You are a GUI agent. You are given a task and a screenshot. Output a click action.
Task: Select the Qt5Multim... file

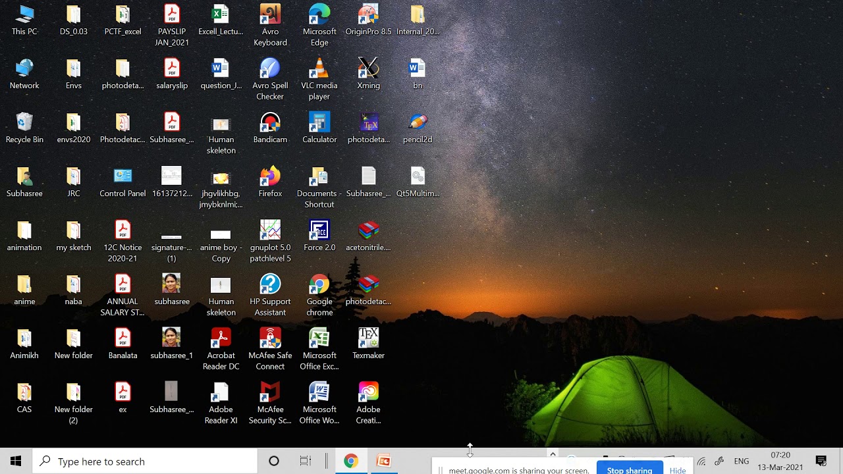pos(418,182)
